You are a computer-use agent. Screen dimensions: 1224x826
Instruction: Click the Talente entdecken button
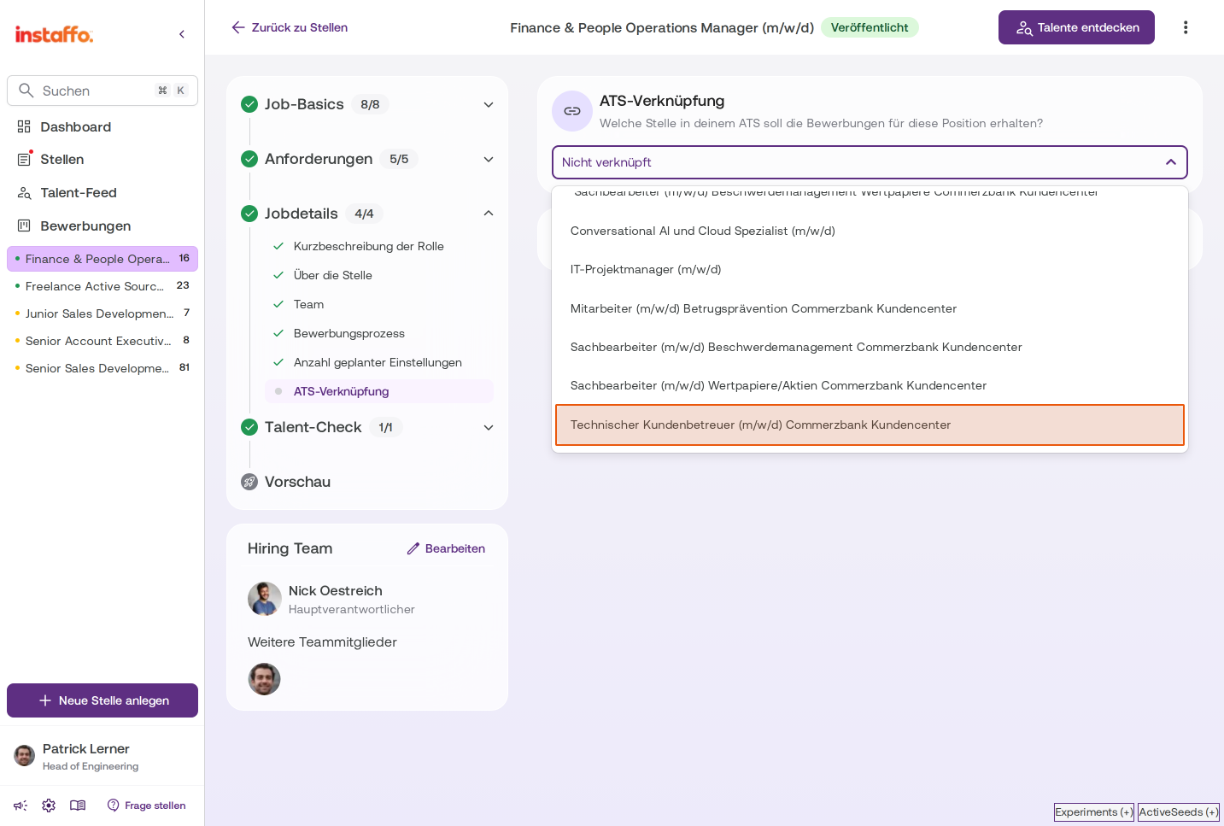click(1076, 27)
